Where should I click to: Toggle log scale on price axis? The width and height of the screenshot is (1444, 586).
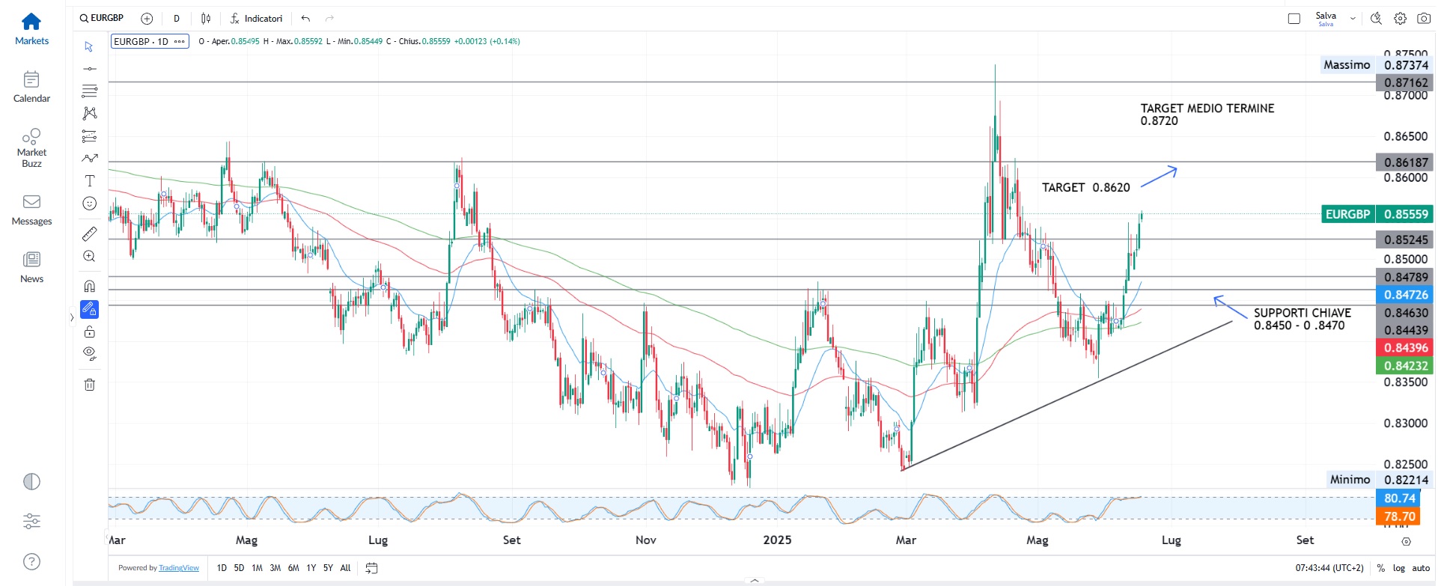[1398, 568]
